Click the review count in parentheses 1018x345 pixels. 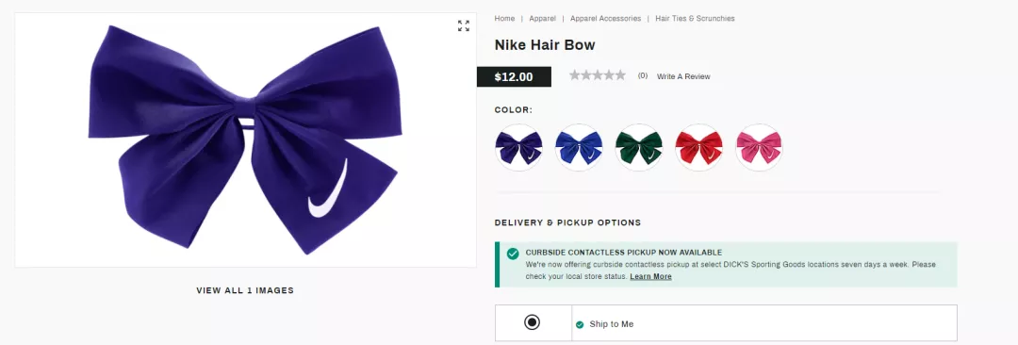(643, 75)
